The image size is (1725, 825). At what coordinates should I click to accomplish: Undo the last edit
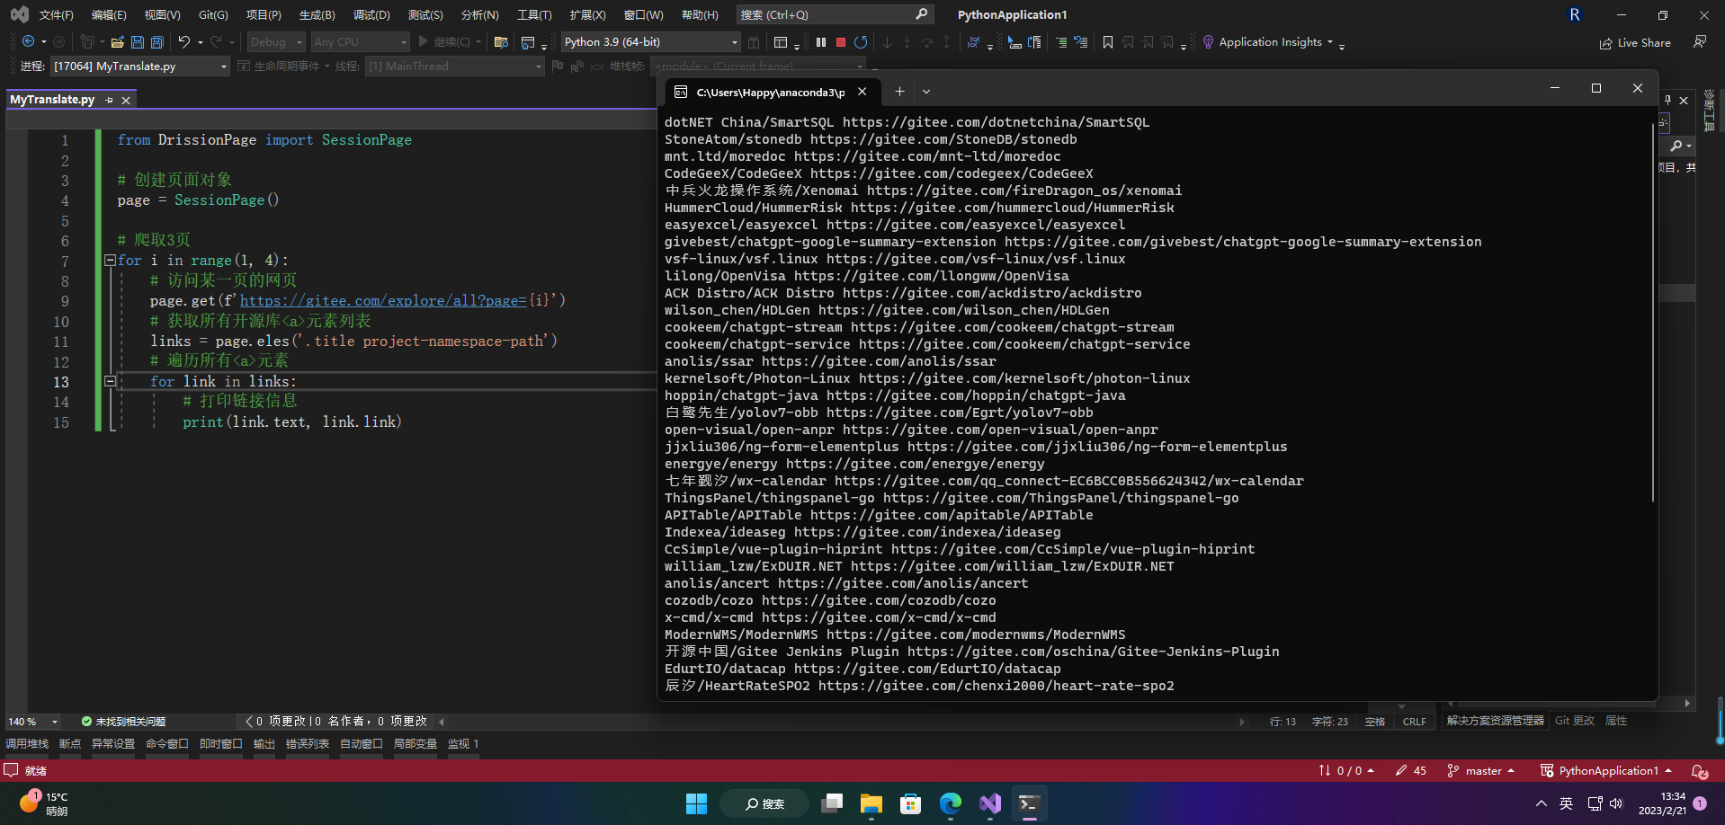pyautogui.click(x=184, y=41)
